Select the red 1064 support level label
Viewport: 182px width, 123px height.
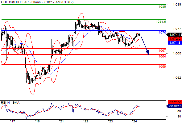tap(162, 56)
